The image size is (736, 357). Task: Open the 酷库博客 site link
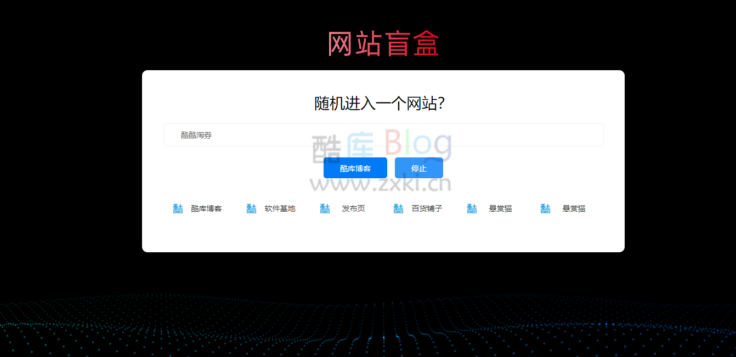tap(207, 208)
